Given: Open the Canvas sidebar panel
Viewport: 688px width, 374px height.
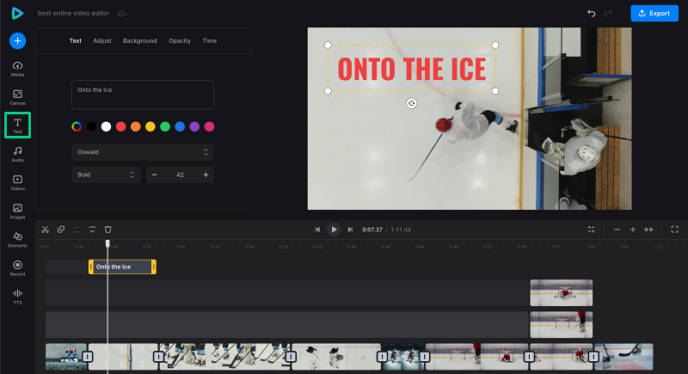Looking at the screenshot, I should (x=17, y=97).
